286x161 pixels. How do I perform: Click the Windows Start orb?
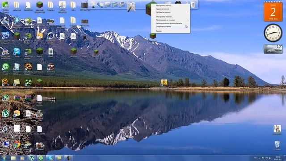(3, 158)
